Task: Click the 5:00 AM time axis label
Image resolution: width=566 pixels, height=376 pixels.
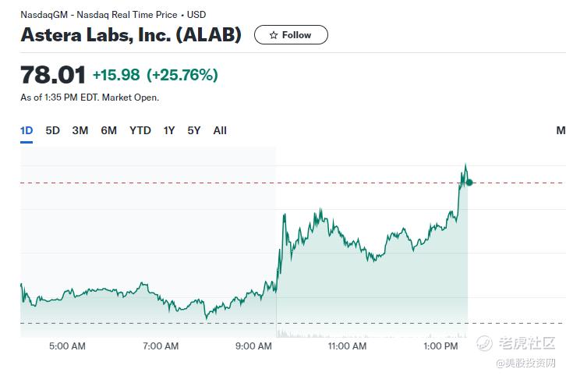Action: [x=67, y=346]
